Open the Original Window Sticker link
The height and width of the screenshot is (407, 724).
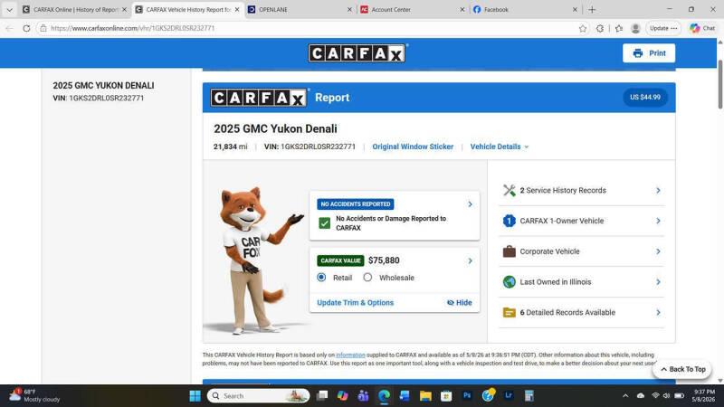click(x=413, y=147)
